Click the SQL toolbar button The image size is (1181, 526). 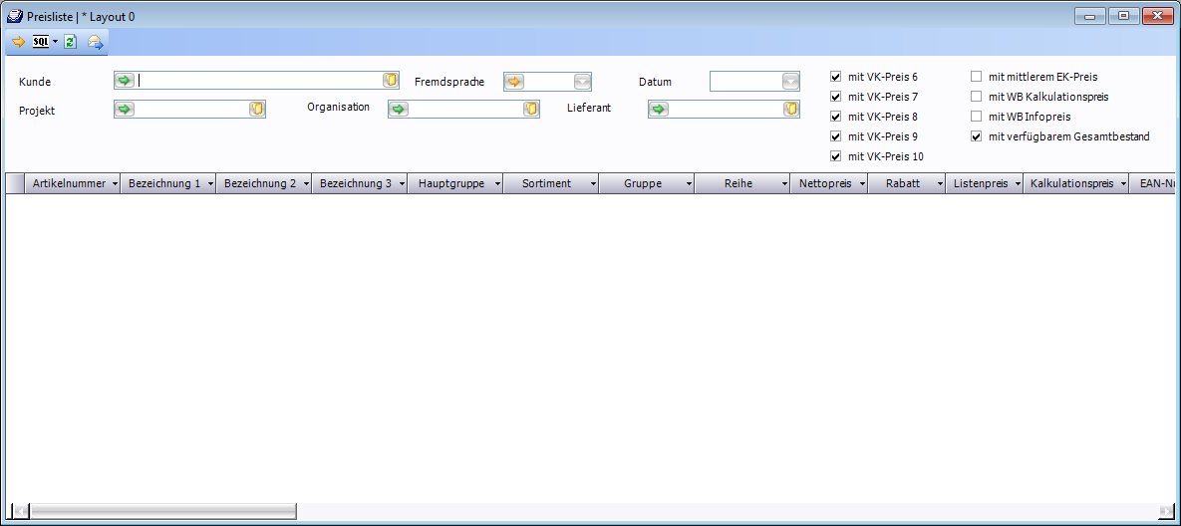(x=41, y=42)
